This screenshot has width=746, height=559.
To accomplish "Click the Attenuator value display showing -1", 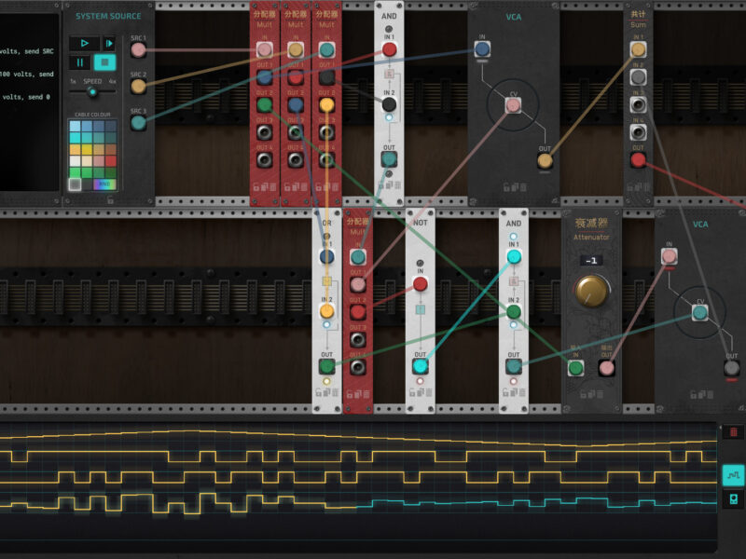I will 590,260.
